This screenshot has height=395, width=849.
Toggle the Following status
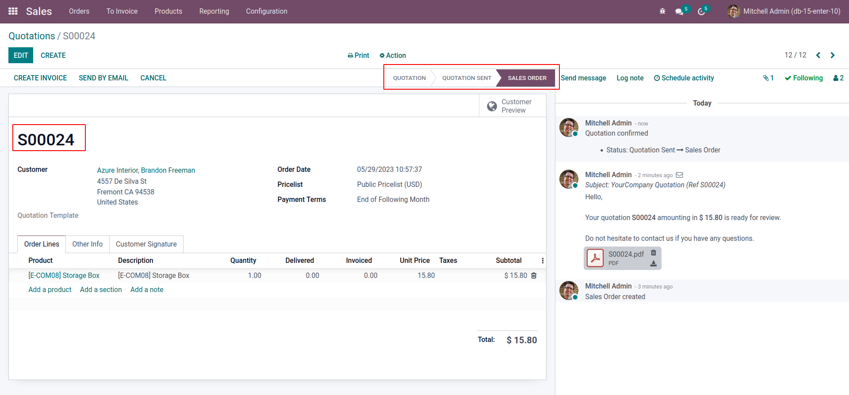coord(803,78)
